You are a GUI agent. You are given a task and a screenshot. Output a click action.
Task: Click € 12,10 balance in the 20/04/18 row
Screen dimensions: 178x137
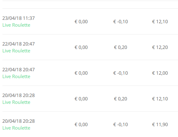pyautogui.click(x=160, y=99)
